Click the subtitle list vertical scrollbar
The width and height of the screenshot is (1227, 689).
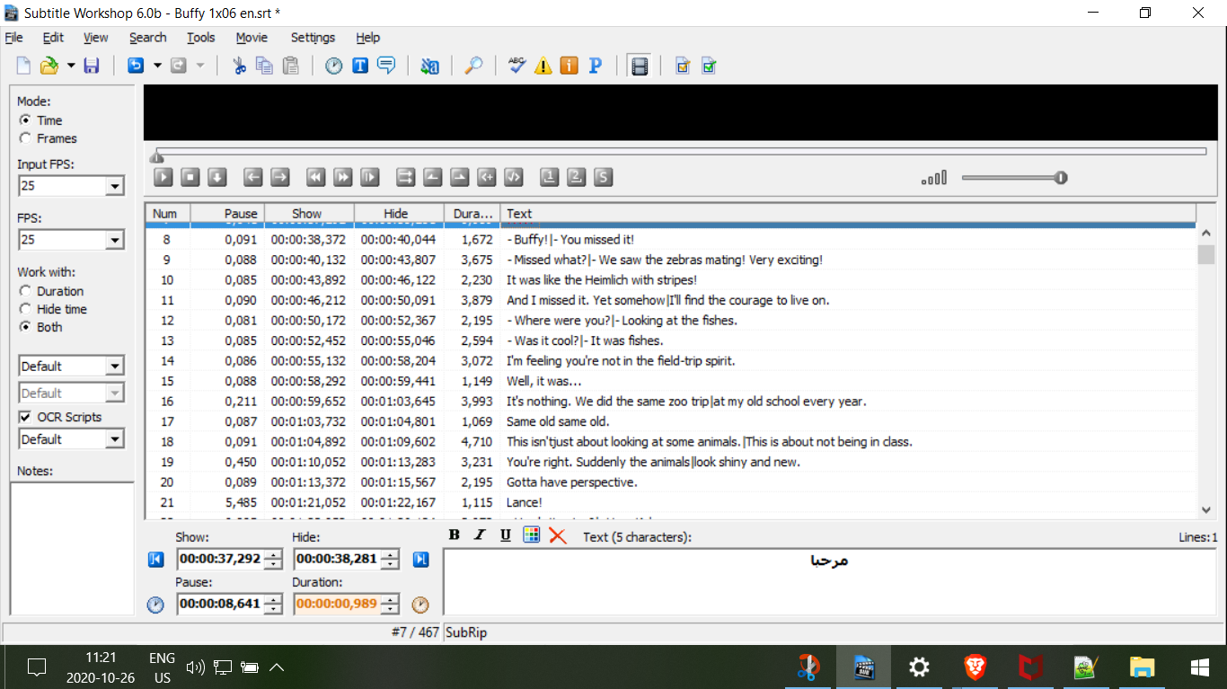(x=1206, y=369)
